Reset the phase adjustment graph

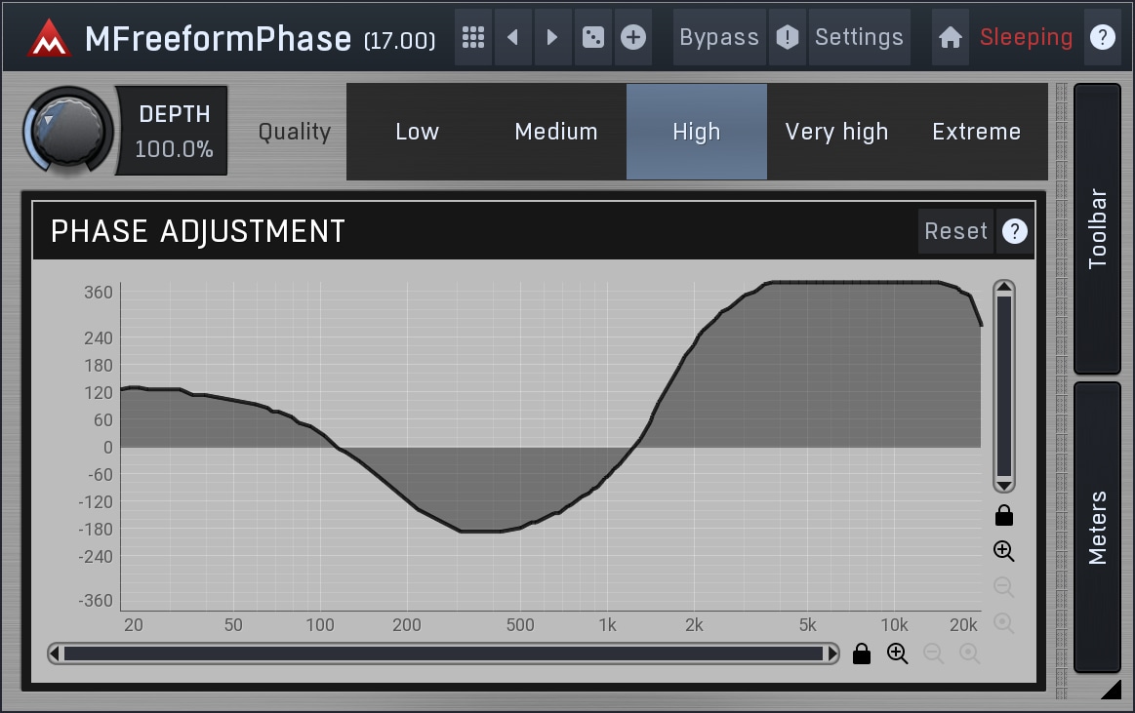tap(955, 231)
